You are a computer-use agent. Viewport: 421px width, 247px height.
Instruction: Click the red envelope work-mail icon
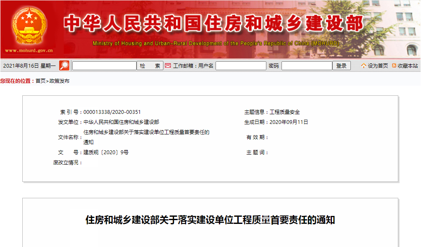pyautogui.click(x=168, y=66)
